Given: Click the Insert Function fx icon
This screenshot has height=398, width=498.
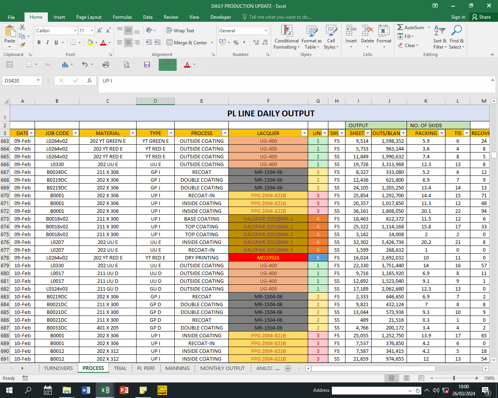Looking at the screenshot, I should click(89, 81).
